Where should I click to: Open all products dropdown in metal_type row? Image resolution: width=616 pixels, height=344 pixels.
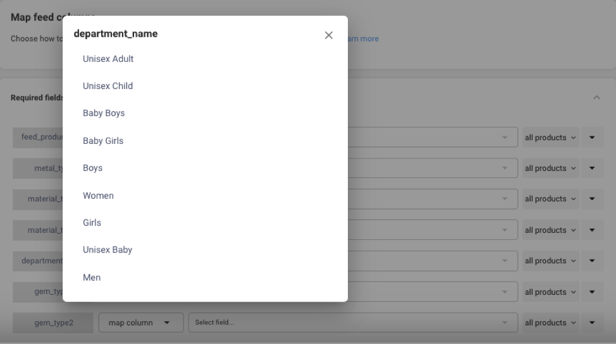click(x=550, y=169)
